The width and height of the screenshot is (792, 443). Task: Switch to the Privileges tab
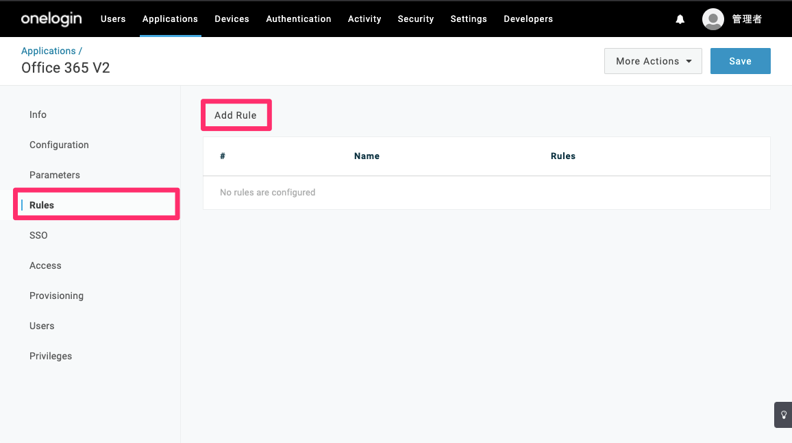coord(51,356)
